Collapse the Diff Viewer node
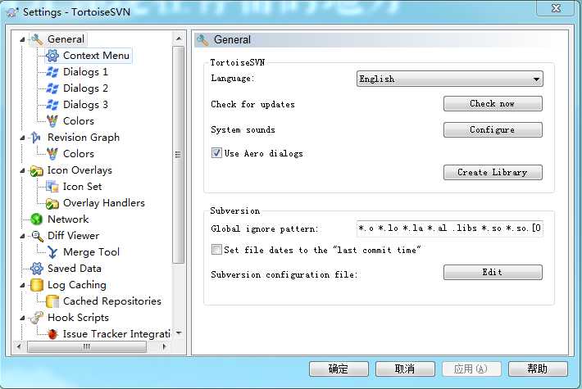The width and height of the screenshot is (582, 389). pos(23,236)
